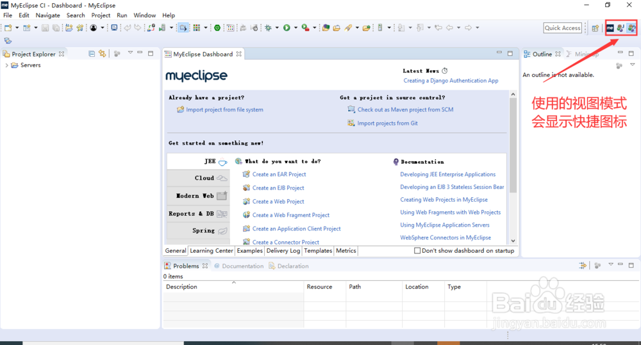Click the Quick Access input field
641x345 pixels.
click(563, 28)
